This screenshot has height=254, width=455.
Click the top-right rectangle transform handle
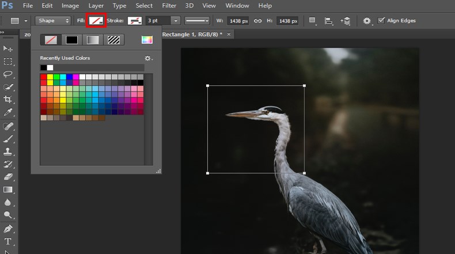point(304,86)
